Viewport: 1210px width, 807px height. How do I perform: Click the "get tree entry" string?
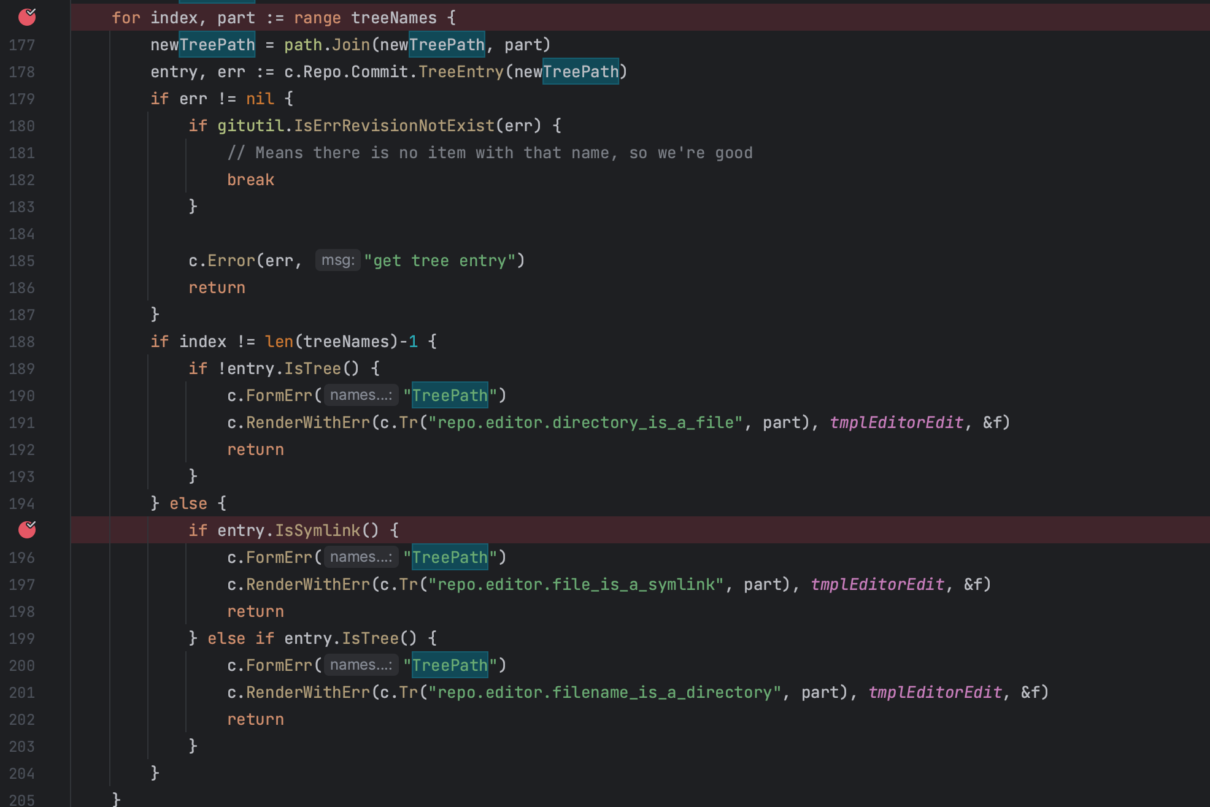point(440,261)
